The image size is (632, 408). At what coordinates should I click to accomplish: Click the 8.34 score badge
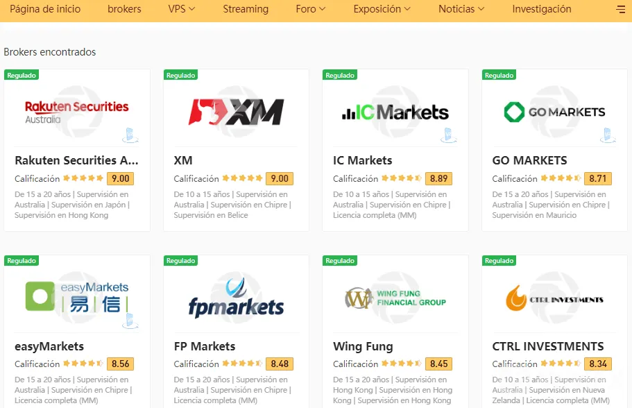click(x=598, y=364)
